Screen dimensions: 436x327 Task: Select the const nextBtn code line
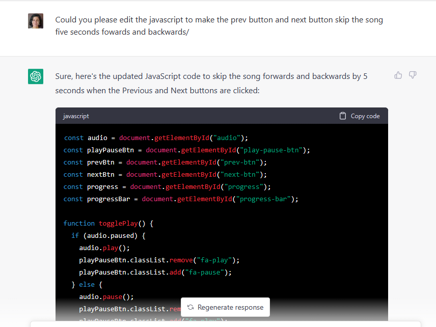(x=165, y=174)
